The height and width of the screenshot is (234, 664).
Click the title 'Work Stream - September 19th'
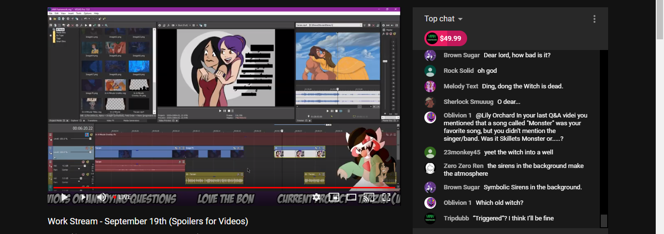coord(148,221)
